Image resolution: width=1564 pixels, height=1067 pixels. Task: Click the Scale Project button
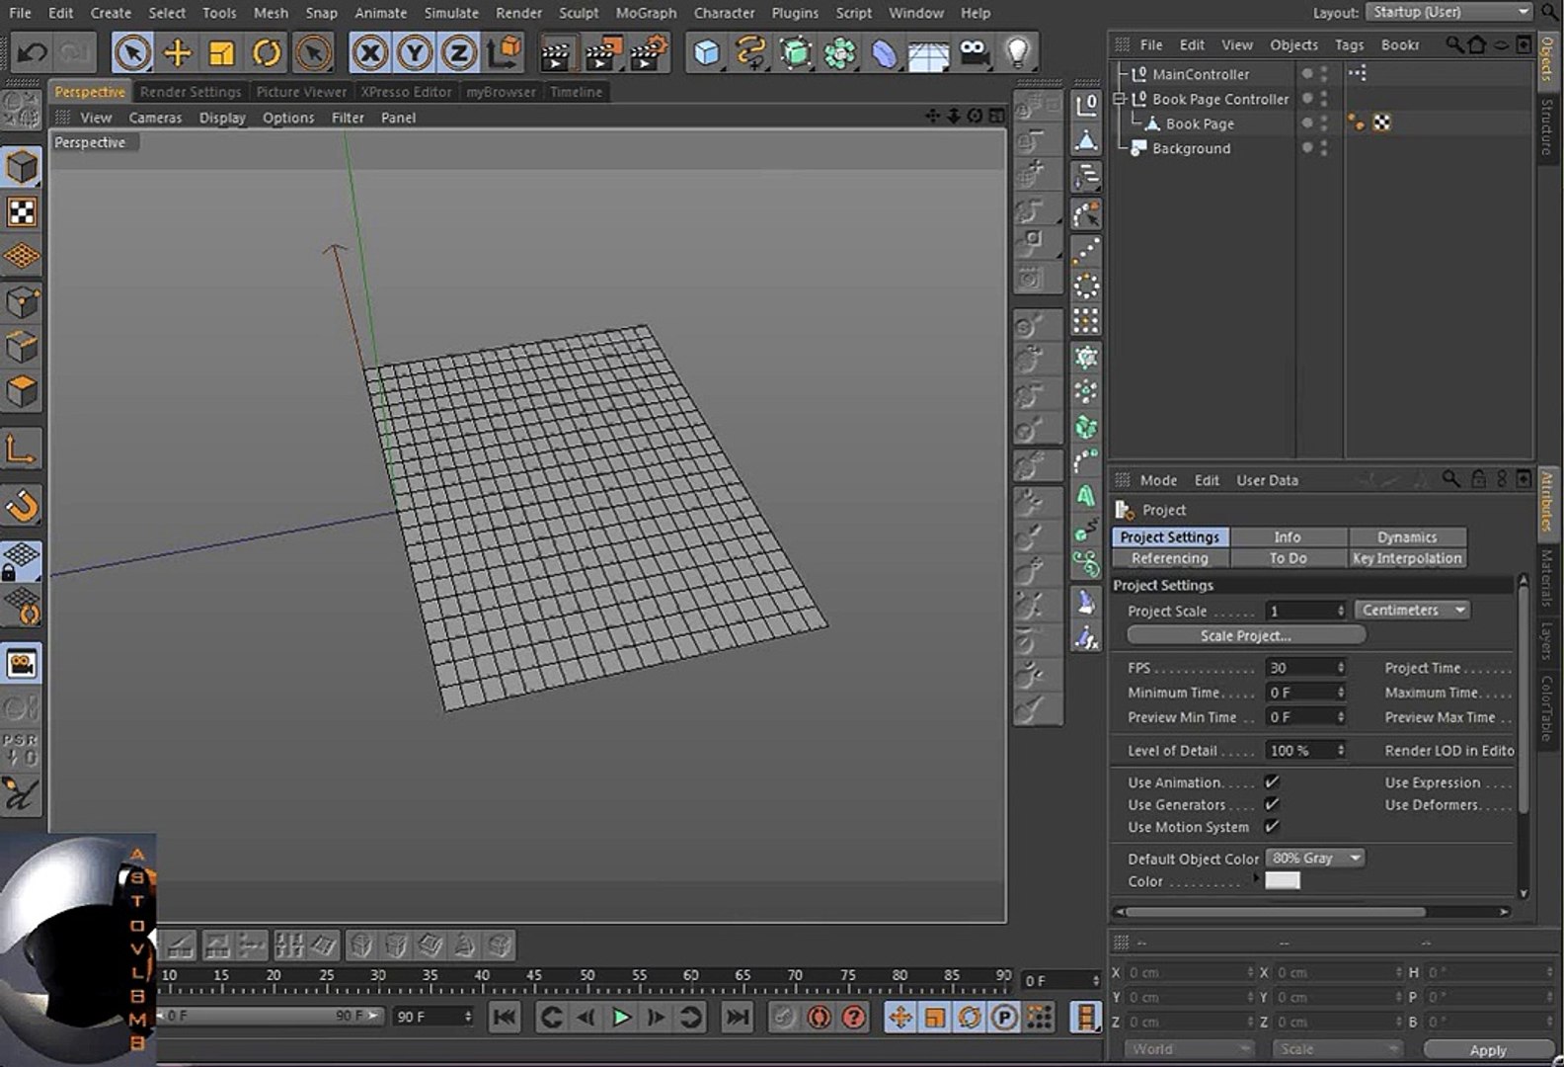click(x=1245, y=636)
